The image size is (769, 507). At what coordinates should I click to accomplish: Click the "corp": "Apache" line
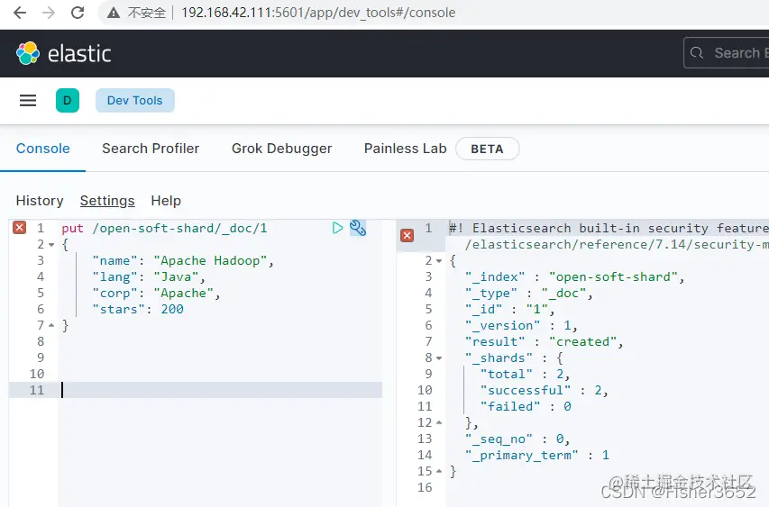point(157,293)
